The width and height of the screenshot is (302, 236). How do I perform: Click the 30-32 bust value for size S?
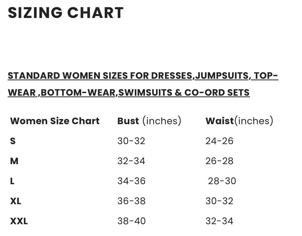point(131,141)
